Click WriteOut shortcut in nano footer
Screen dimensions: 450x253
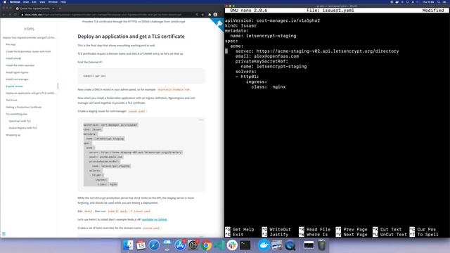point(276,230)
